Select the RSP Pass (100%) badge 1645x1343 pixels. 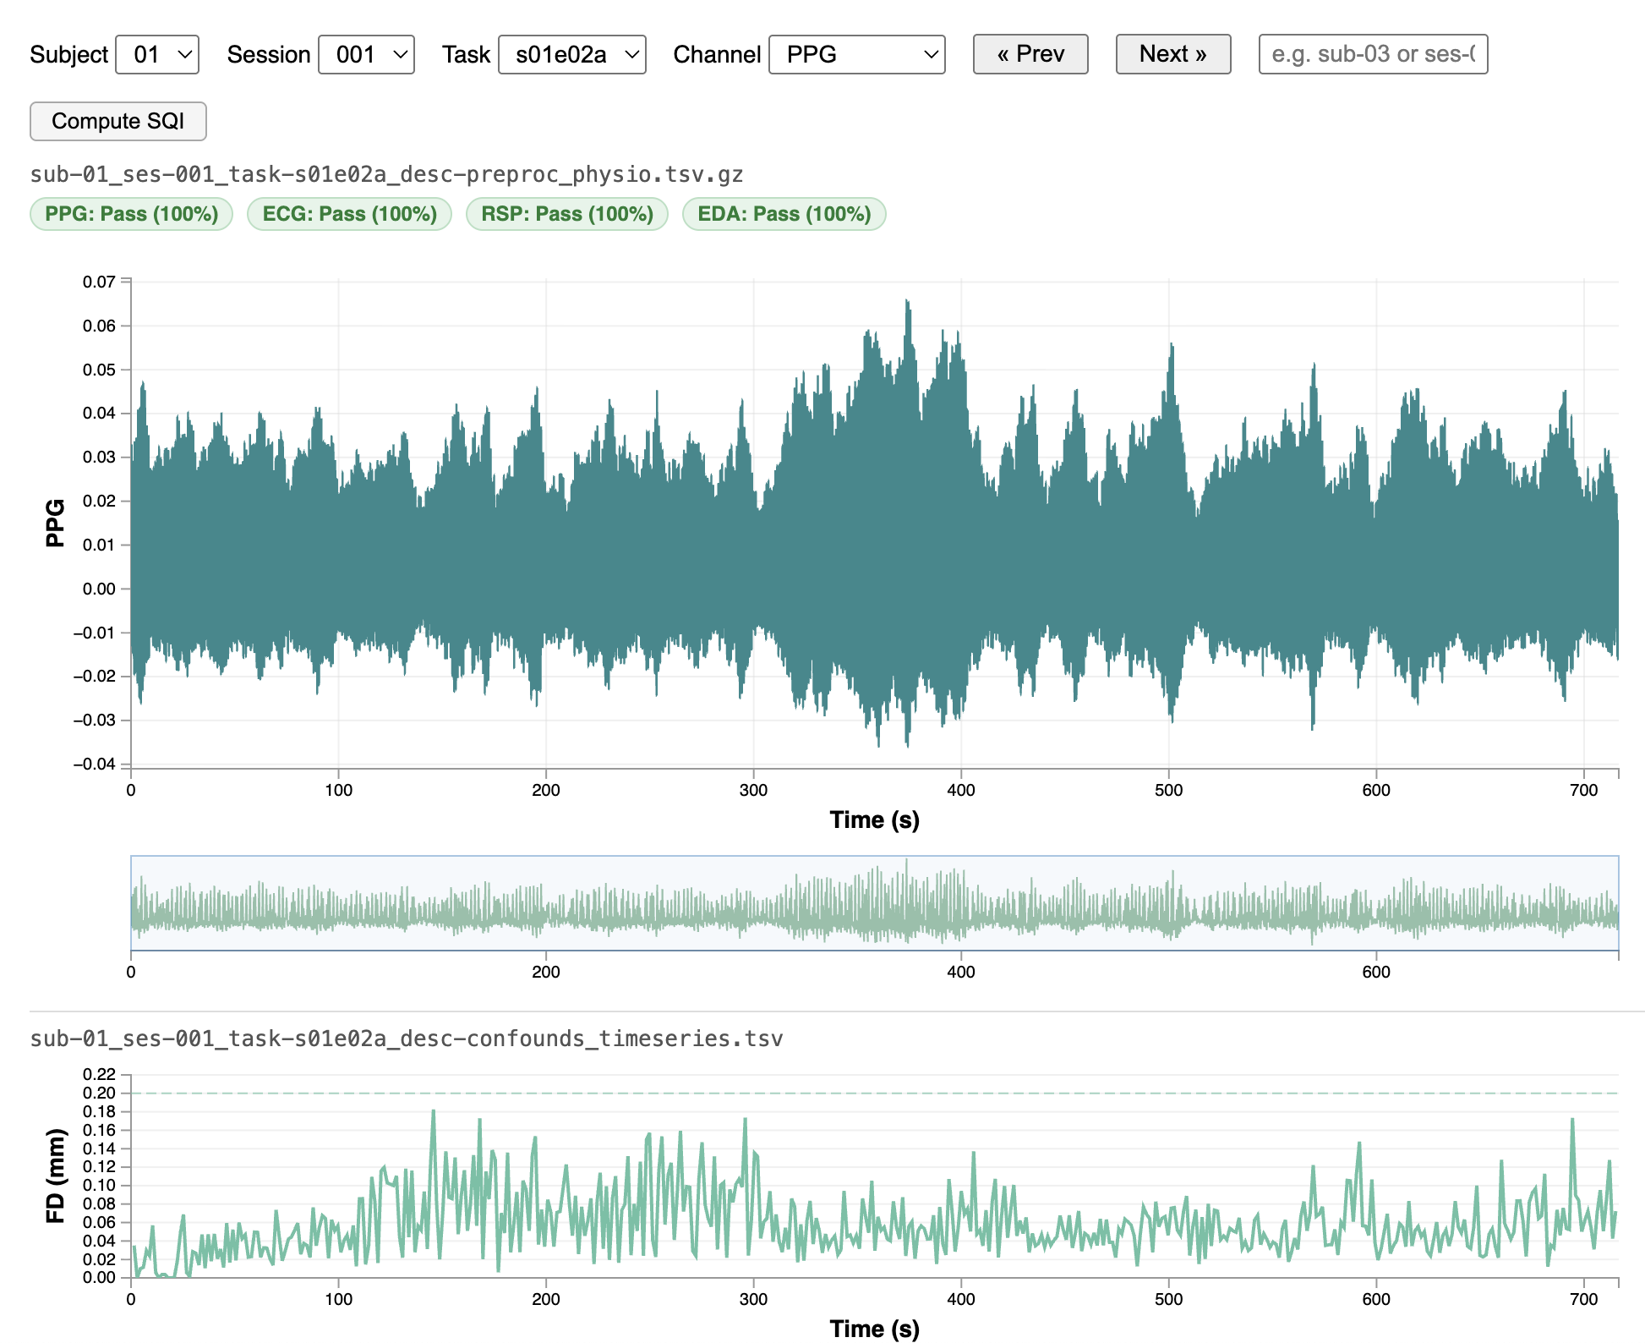566,214
